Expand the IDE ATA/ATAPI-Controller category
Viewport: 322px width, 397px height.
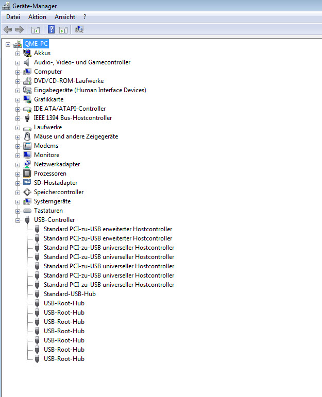point(18,109)
